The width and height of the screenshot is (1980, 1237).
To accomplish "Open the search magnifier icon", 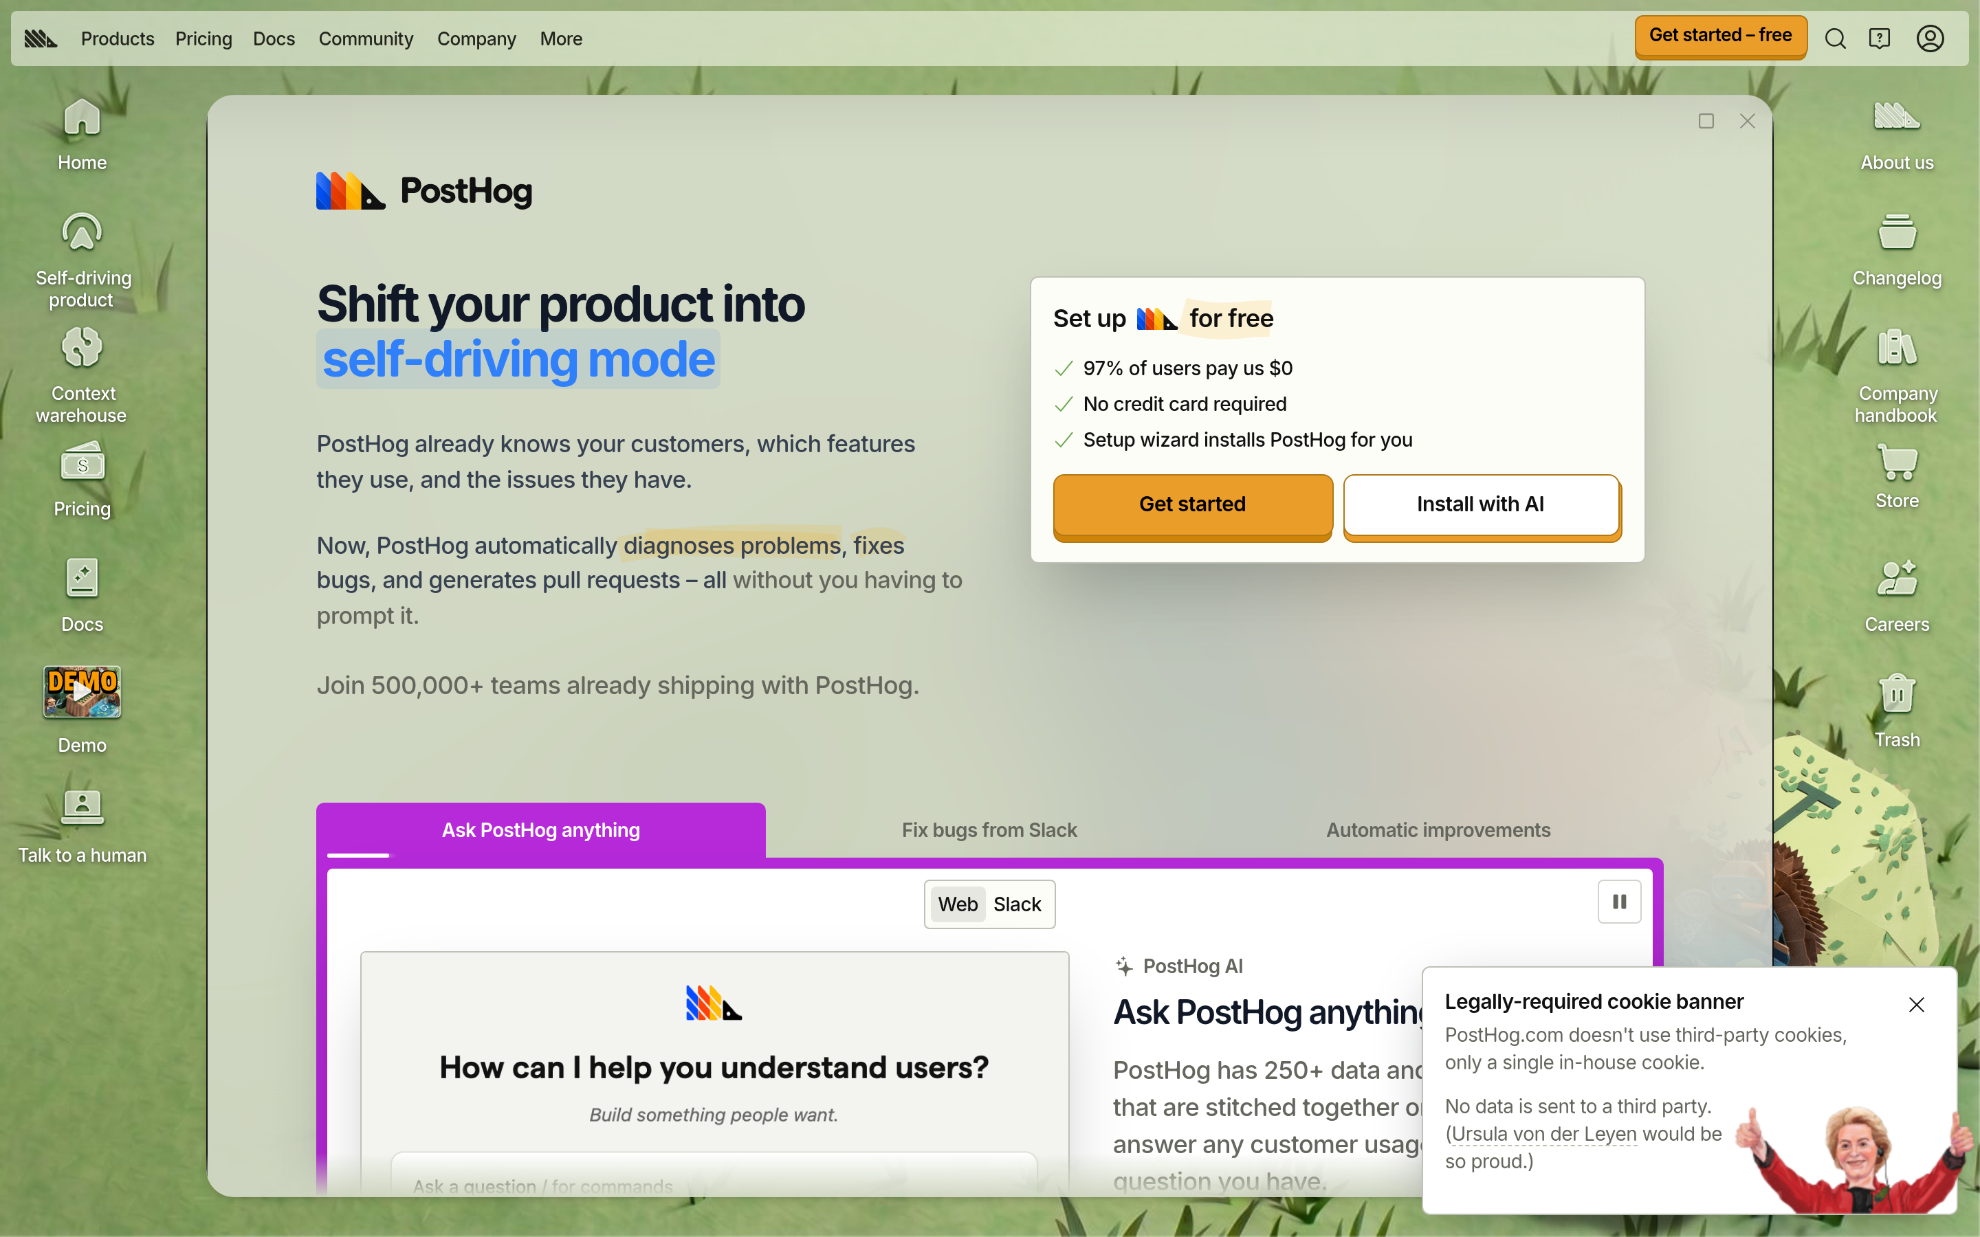I will point(1835,38).
